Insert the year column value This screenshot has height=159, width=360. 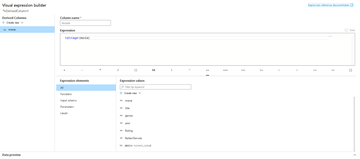(x=128, y=123)
